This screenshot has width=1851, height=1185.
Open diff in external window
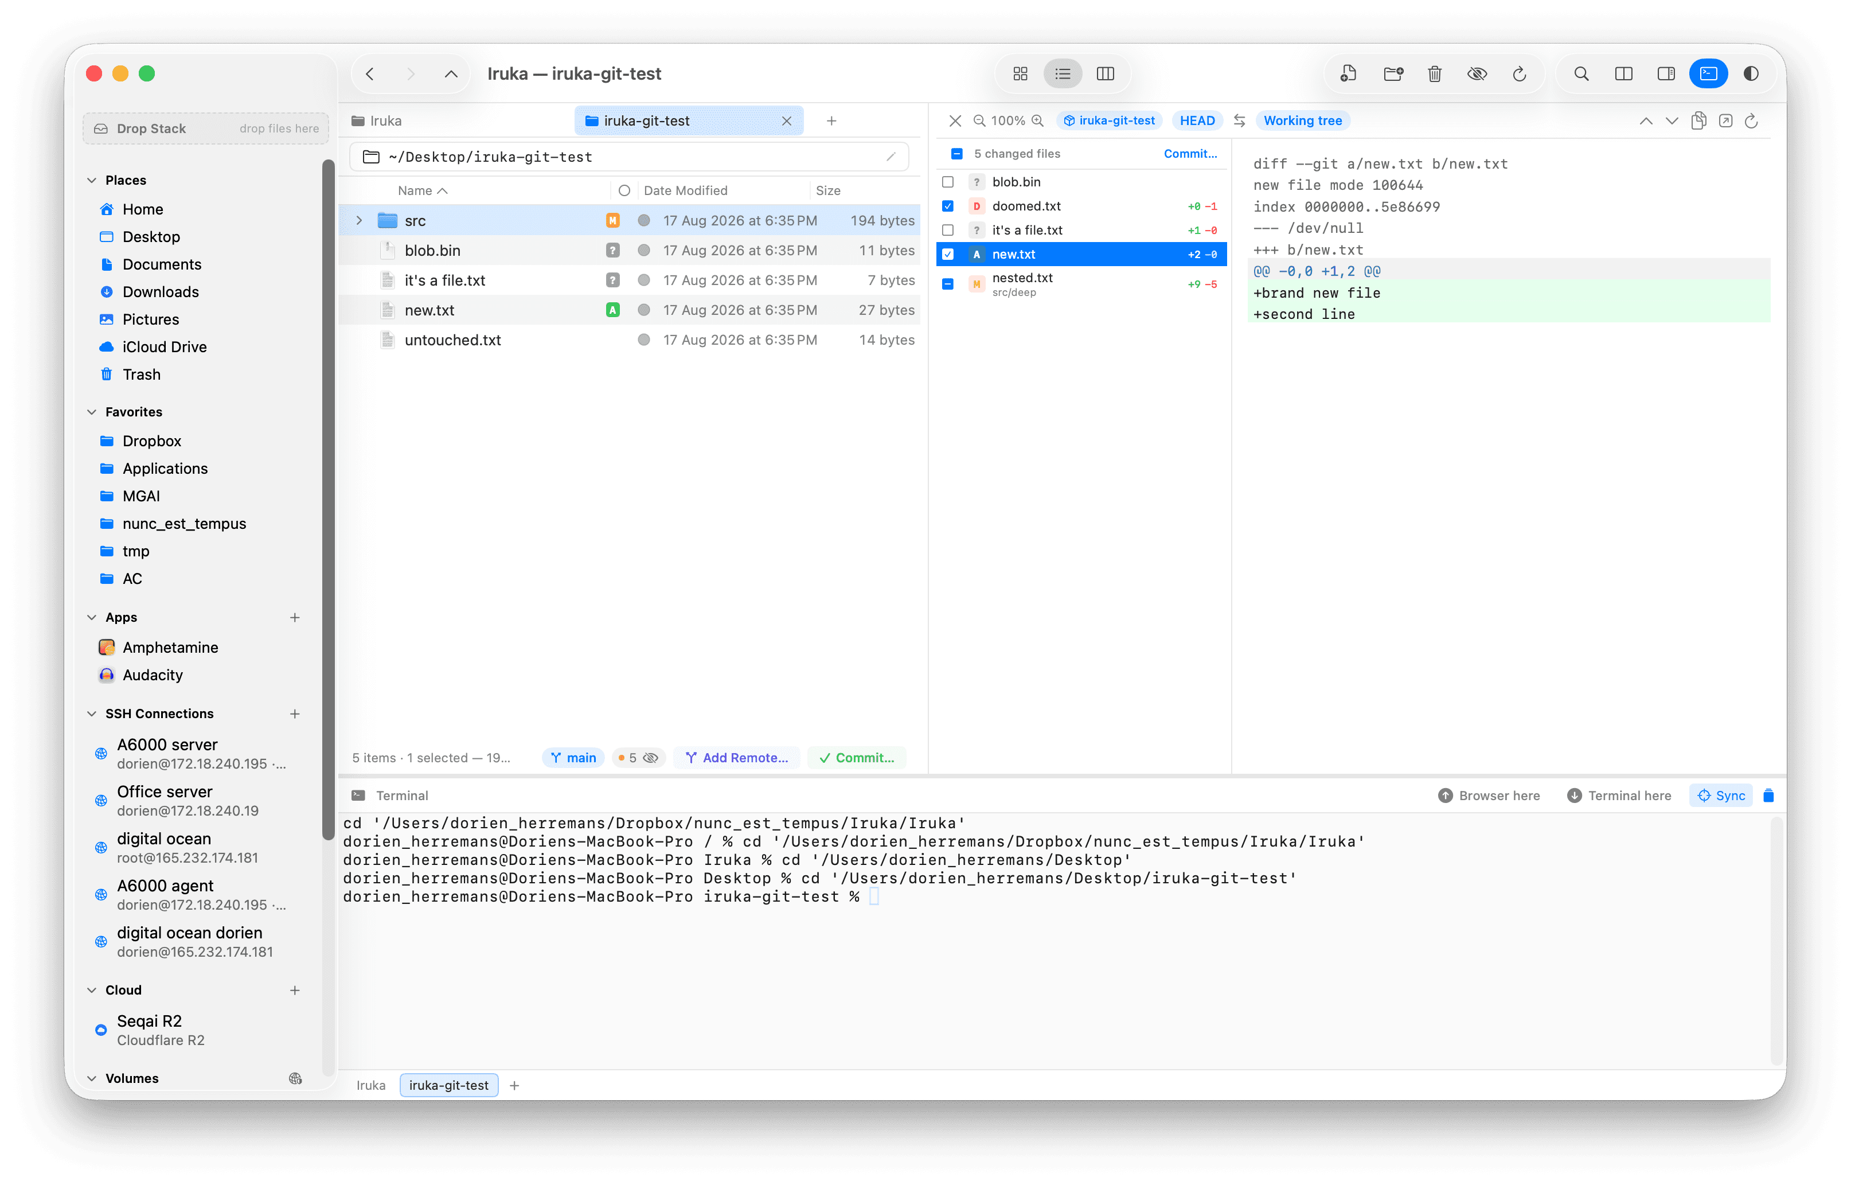point(1725,121)
